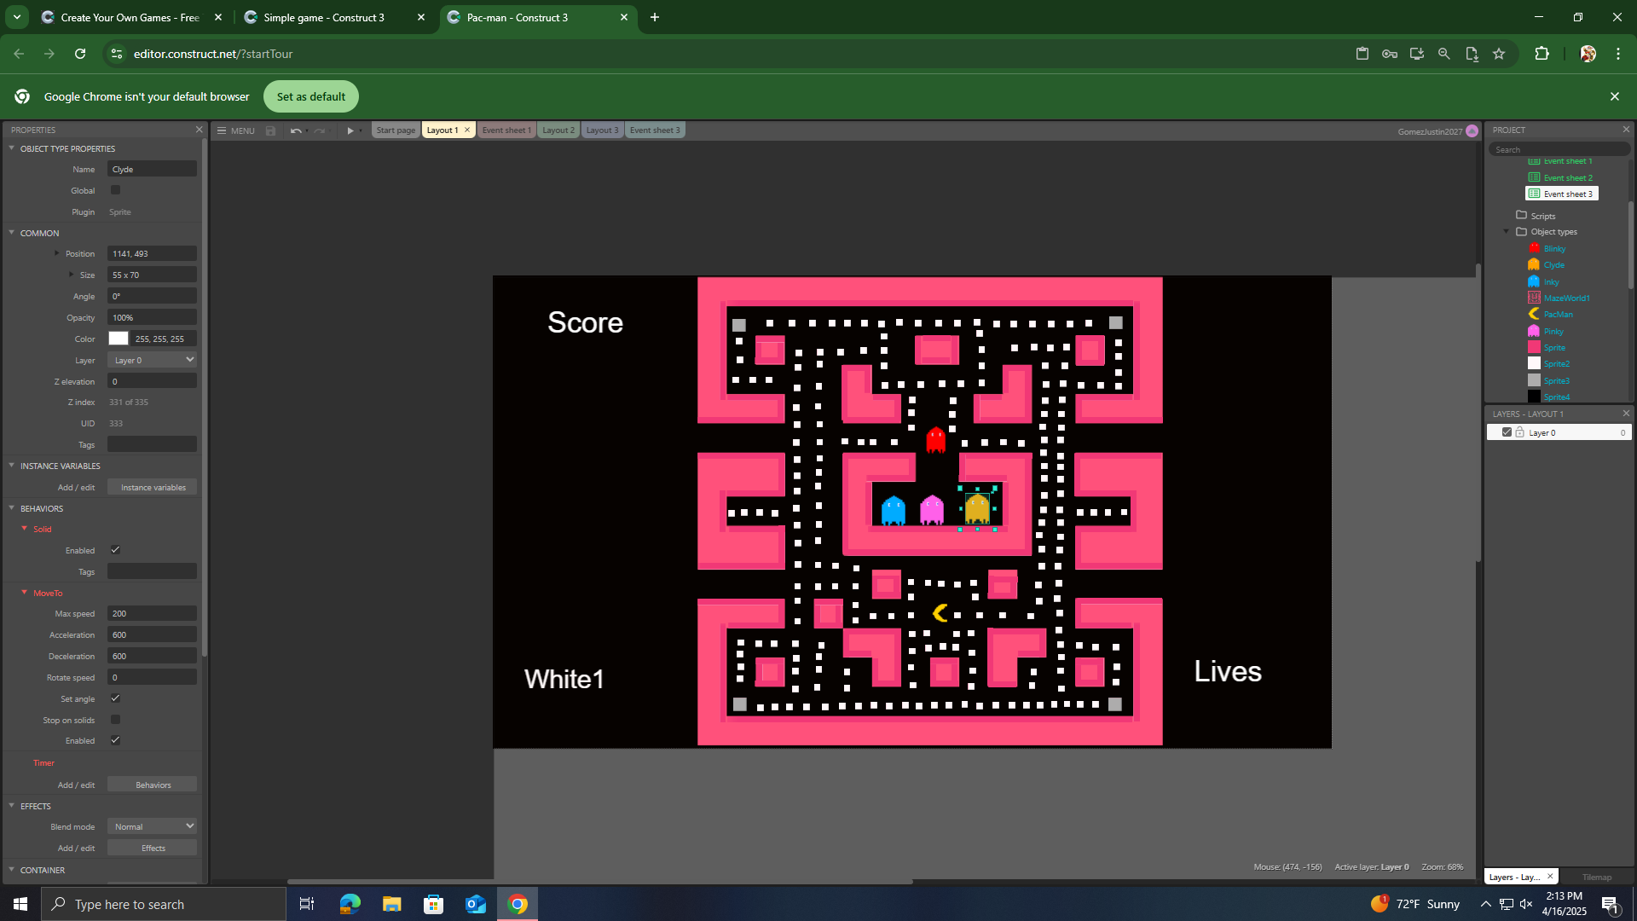Collapse the Solid behavior section
The height and width of the screenshot is (921, 1637).
[x=24, y=529]
